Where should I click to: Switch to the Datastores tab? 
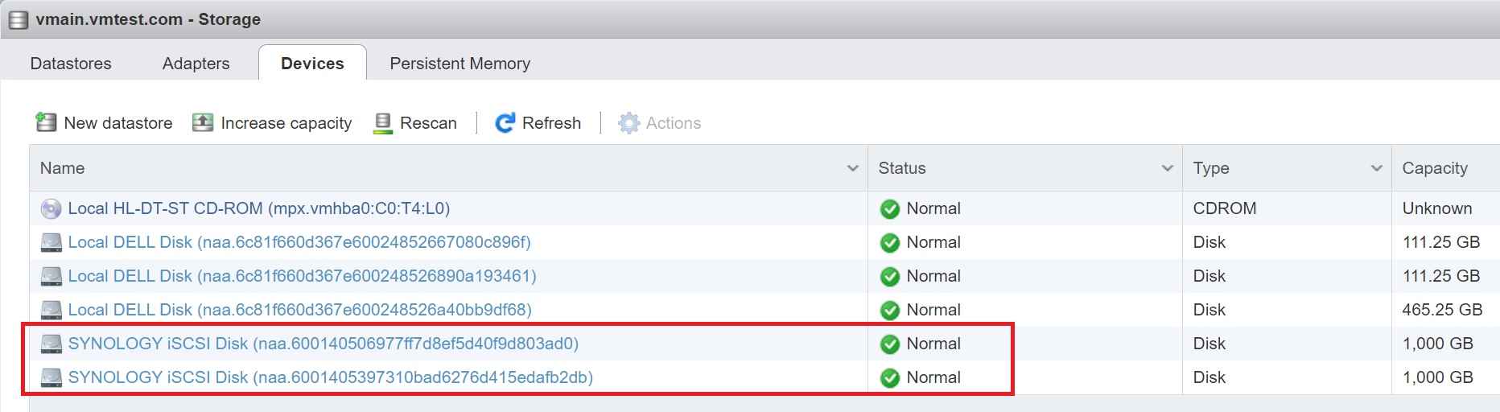coord(71,64)
